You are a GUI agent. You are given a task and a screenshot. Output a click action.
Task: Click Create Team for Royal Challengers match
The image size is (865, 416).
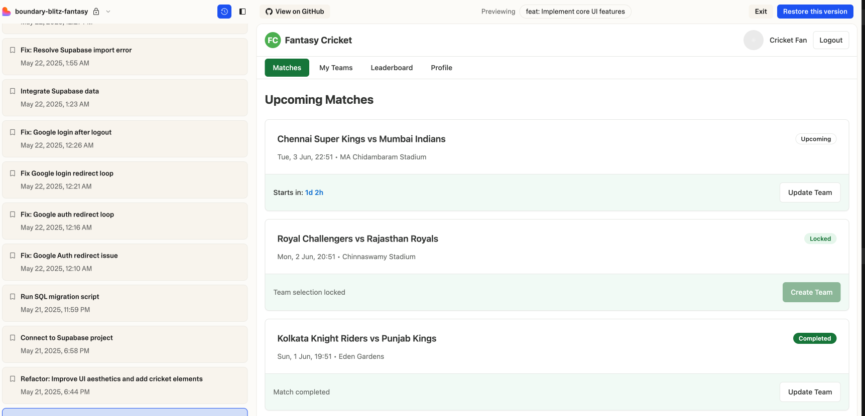[x=811, y=292]
